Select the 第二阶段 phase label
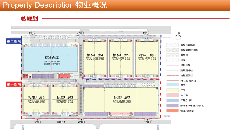The height and width of the screenshot is (130, 230). 14,41
